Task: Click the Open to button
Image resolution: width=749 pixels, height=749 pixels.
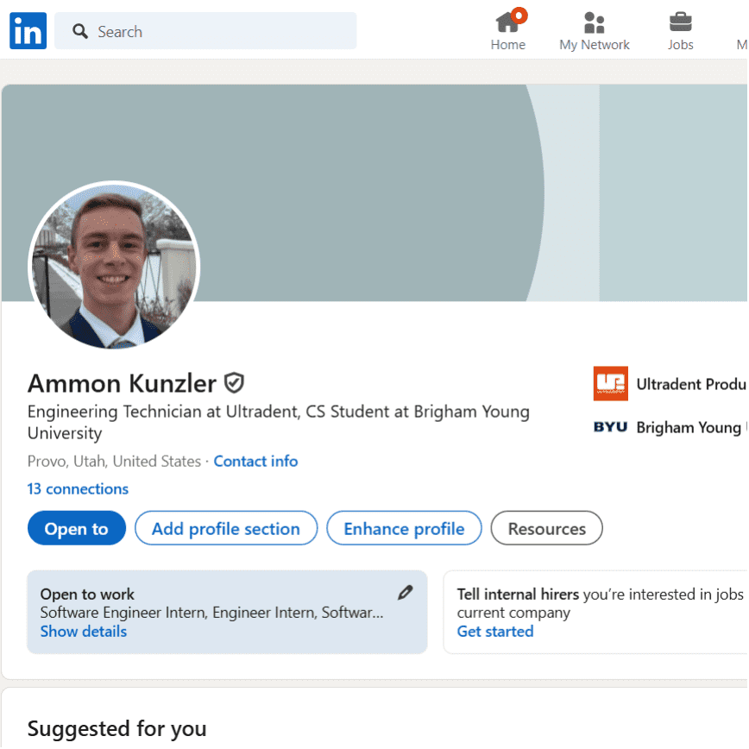Action: 77,528
